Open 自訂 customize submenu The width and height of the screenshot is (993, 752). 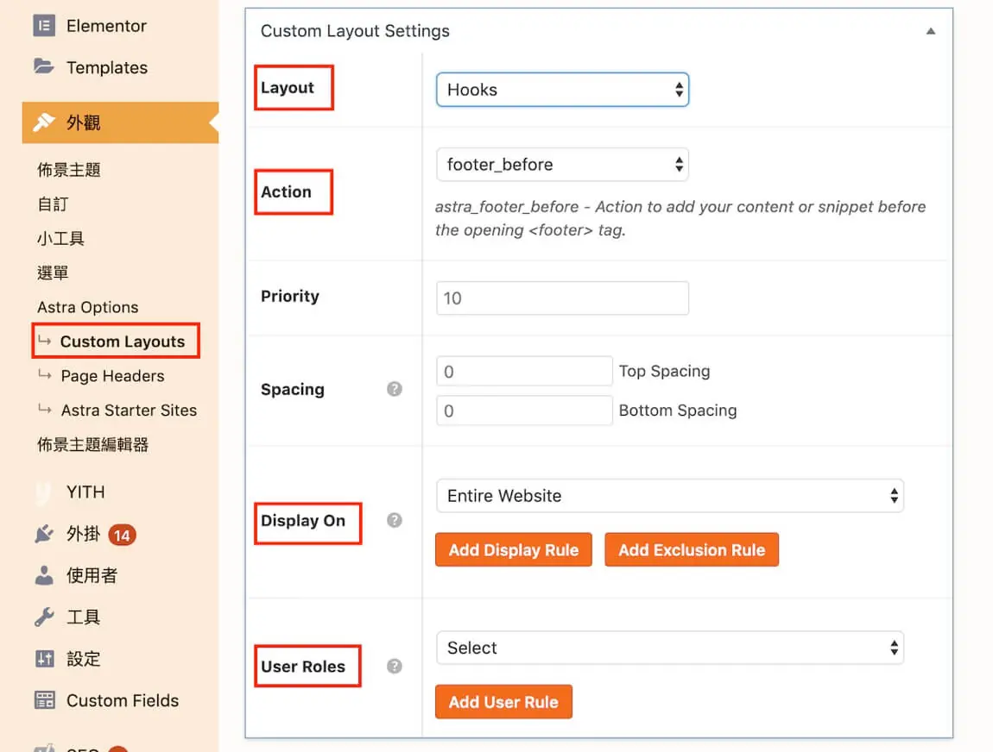[53, 204]
